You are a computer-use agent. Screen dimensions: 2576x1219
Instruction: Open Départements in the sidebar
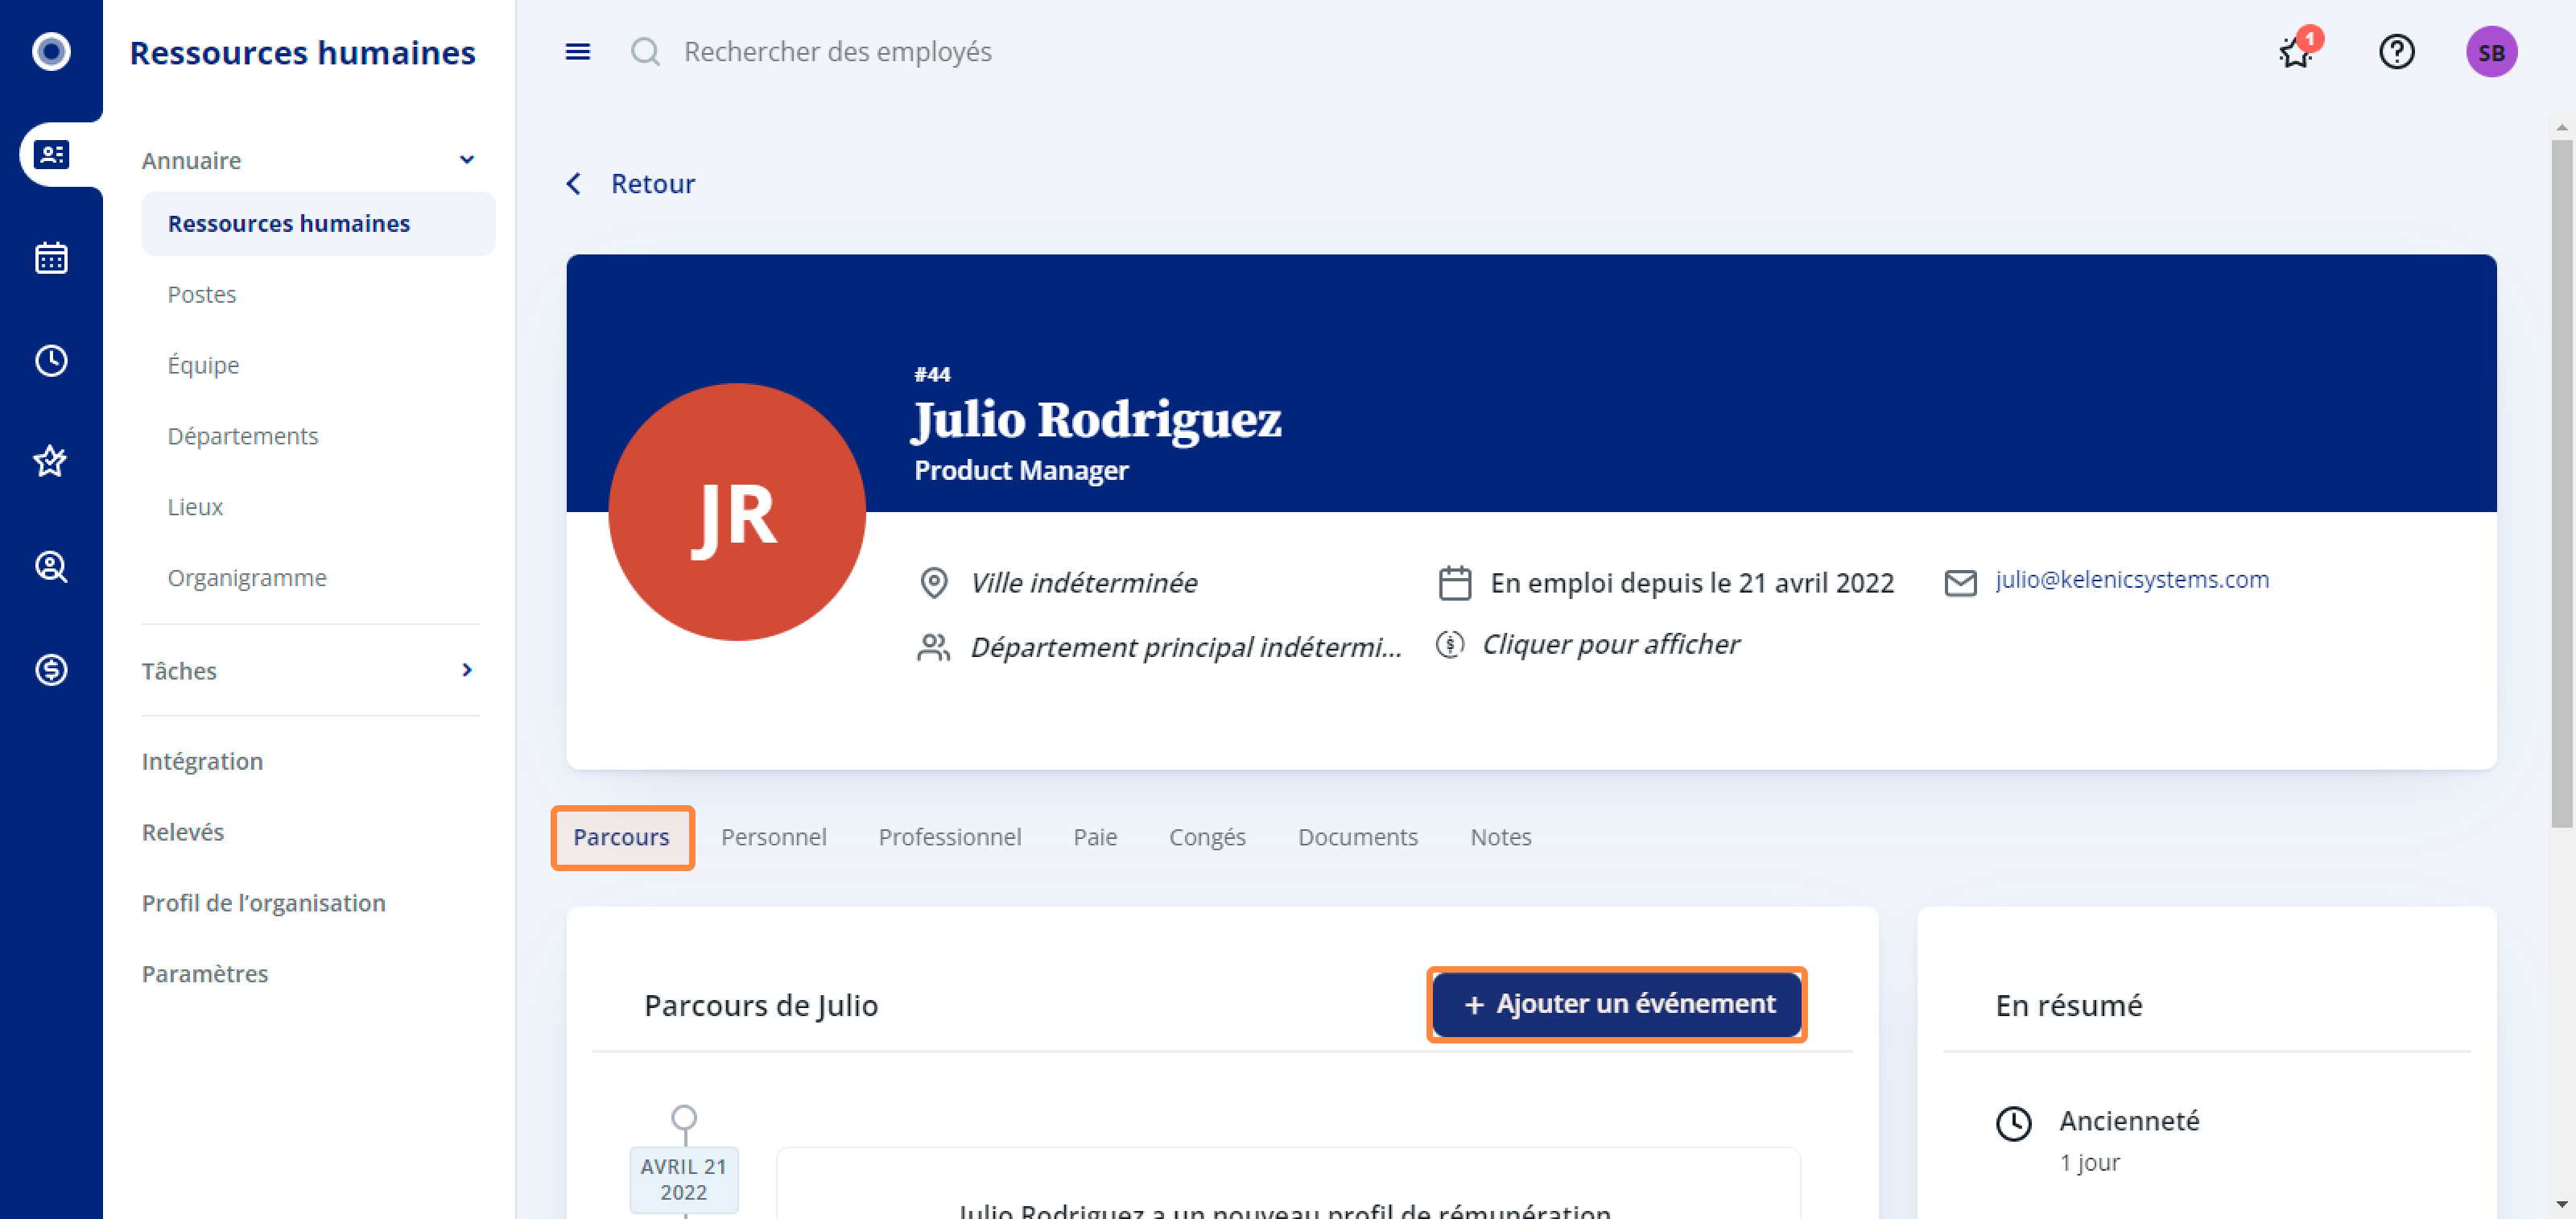click(x=243, y=437)
